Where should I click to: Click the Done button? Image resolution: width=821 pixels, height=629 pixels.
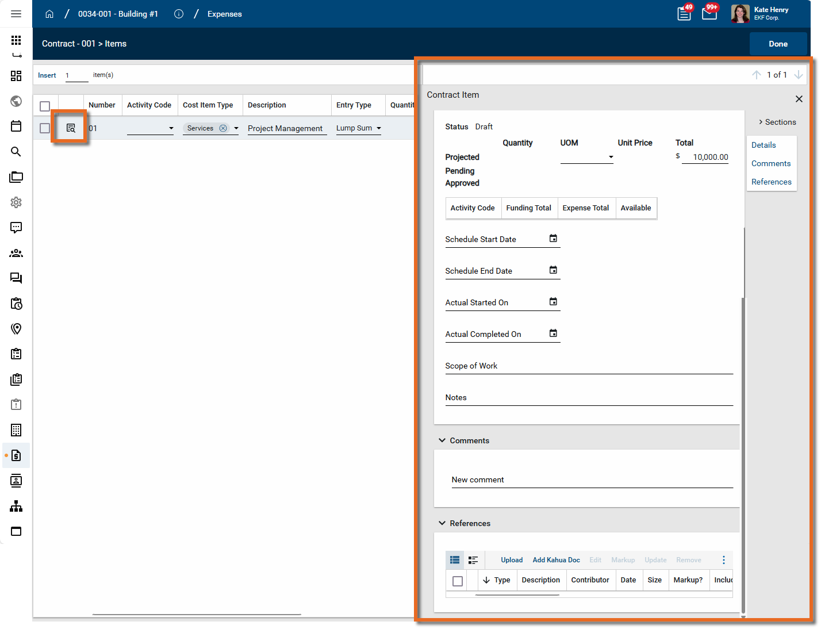pyautogui.click(x=778, y=44)
